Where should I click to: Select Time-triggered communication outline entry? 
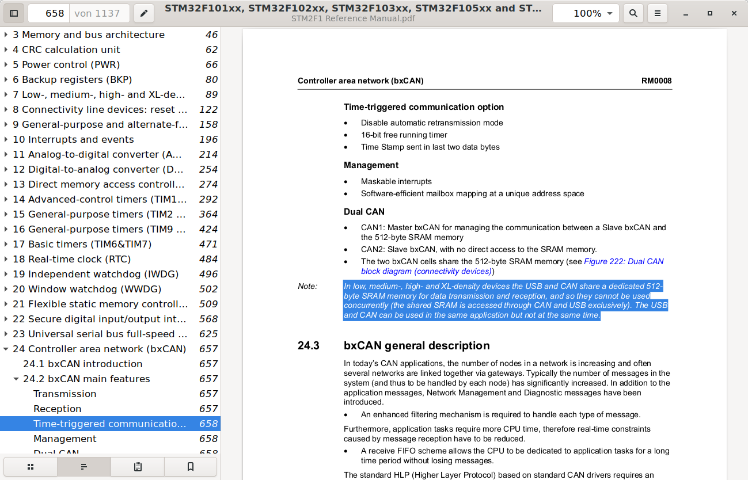[x=110, y=424]
